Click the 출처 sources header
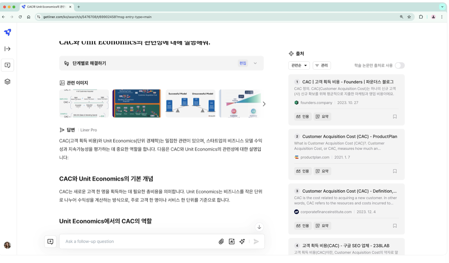The image size is (449, 263). coord(300,53)
